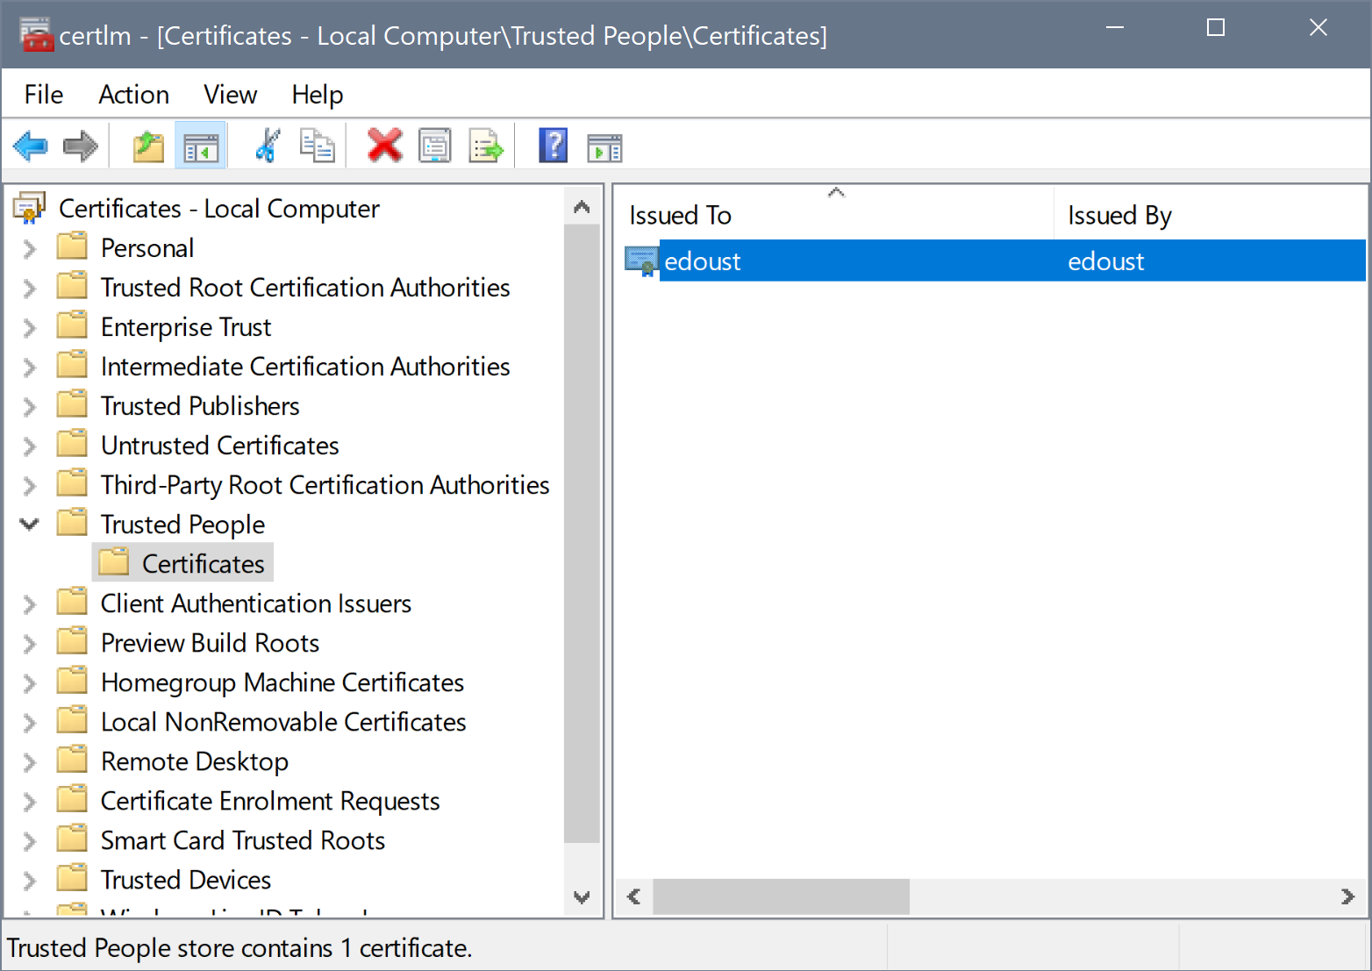Click the Cut scissors icon
The width and height of the screenshot is (1372, 971).
[267, 146]
